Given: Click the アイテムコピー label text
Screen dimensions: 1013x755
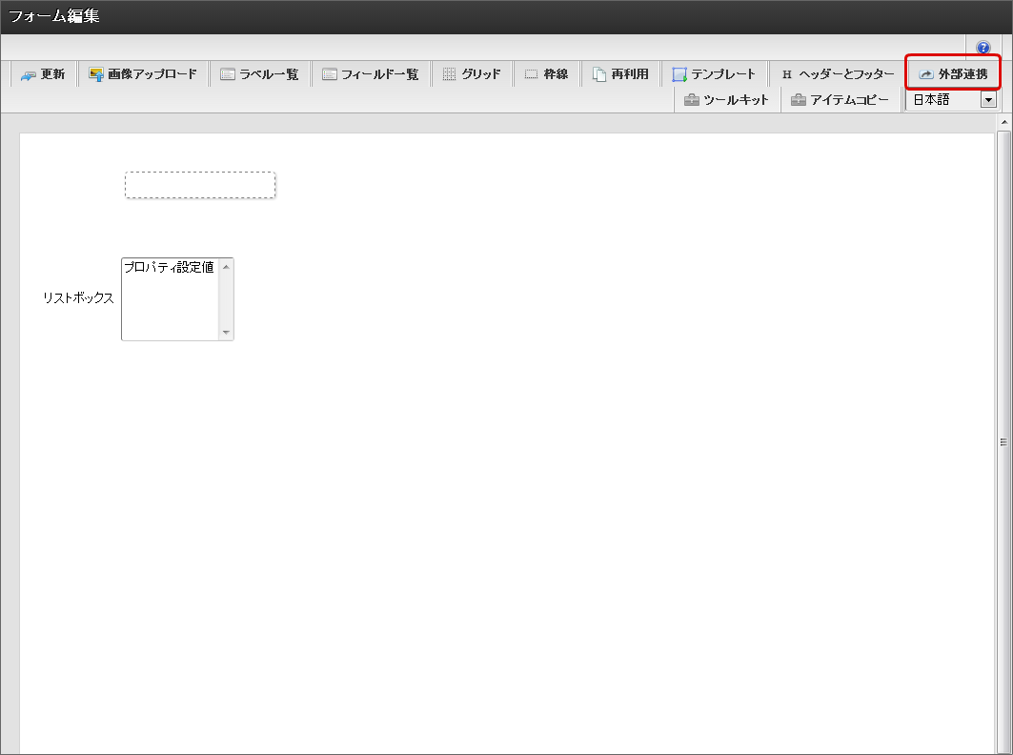Looking at the screenshot, I should coord(850,100).
